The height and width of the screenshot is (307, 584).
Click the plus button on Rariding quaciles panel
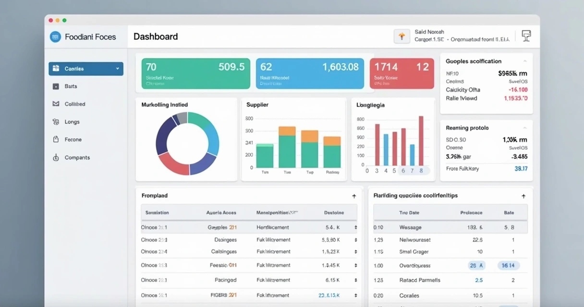523,195
